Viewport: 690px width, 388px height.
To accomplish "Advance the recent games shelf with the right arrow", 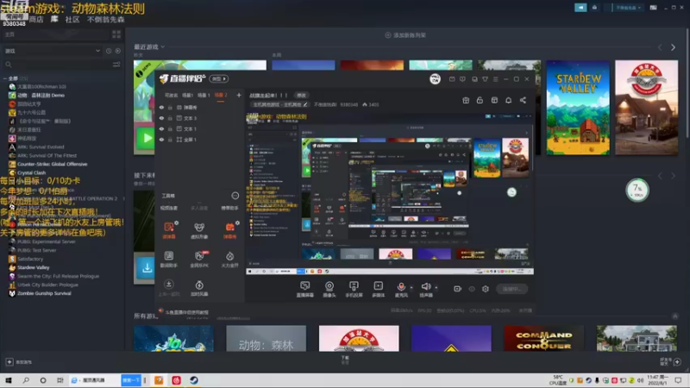I will pyautogui.click(x=673, y=47).
